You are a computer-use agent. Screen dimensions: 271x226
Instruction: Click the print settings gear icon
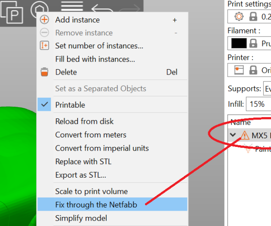(238, 17)
